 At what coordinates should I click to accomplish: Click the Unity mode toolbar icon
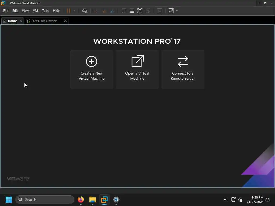point(148,11)
